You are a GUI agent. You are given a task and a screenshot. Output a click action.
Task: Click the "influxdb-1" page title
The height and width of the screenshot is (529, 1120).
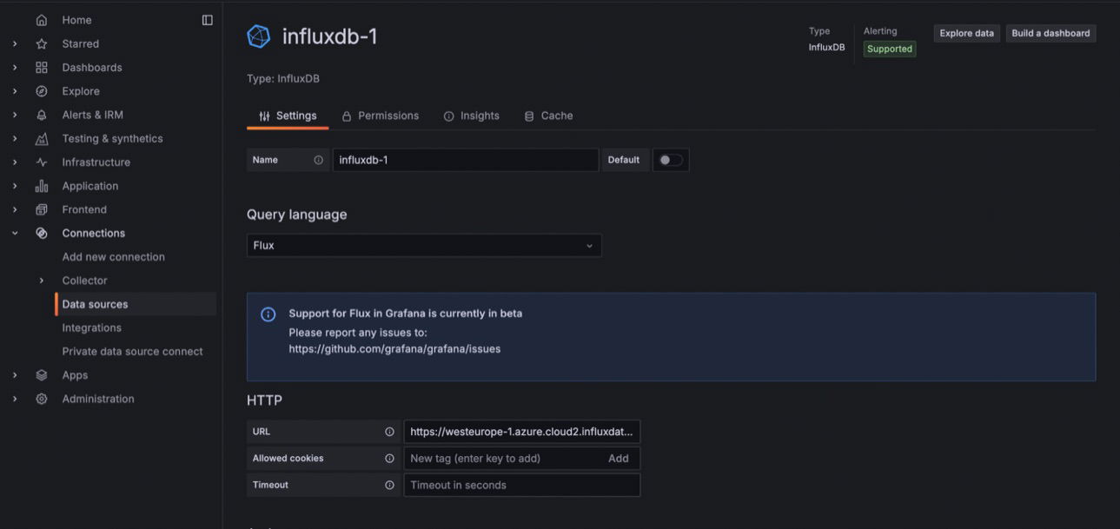329,36
